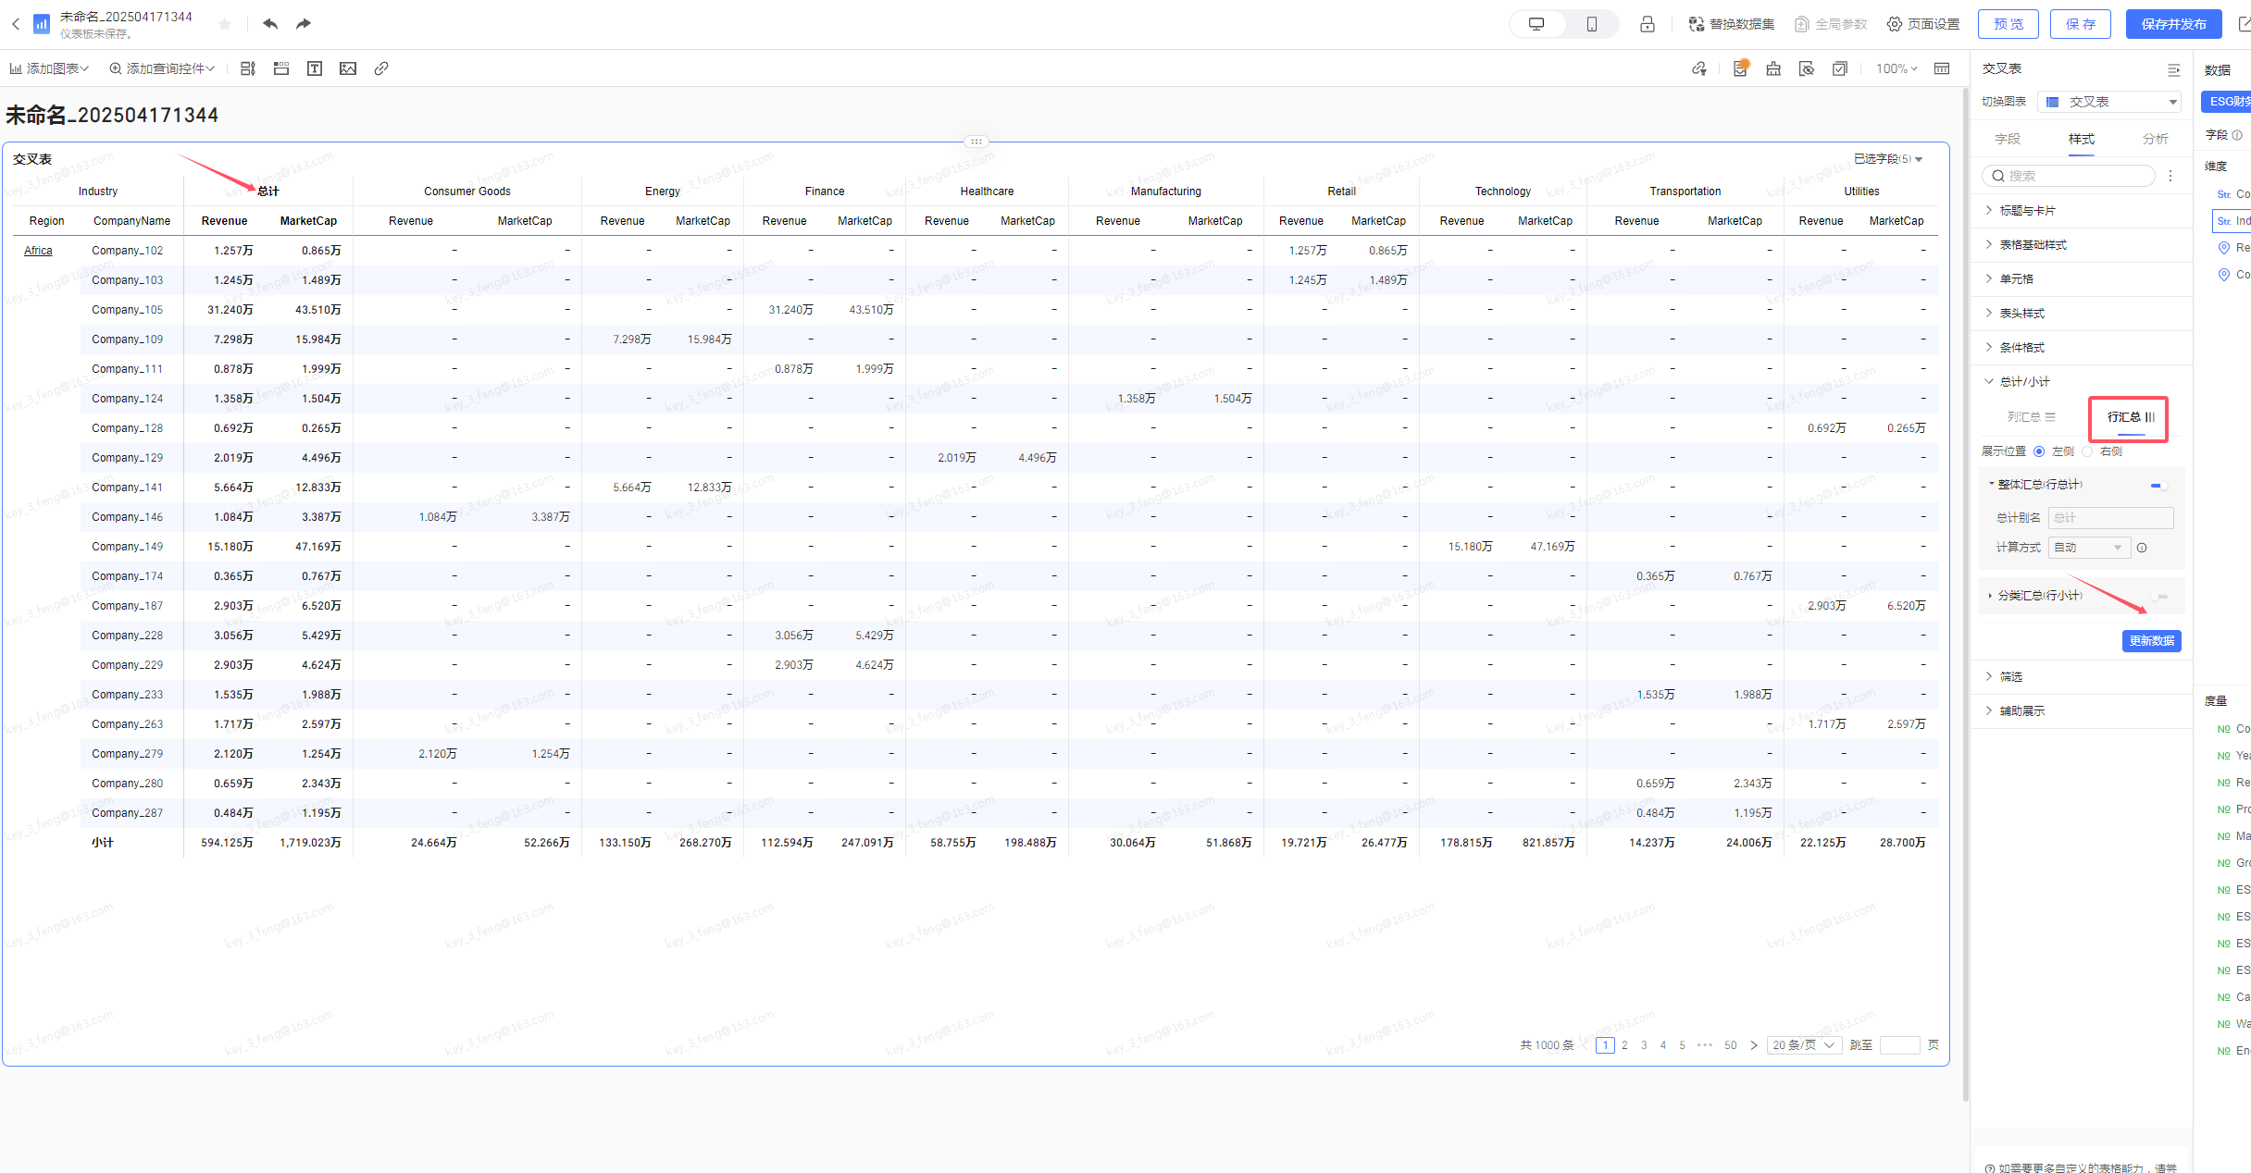Open the 计算方式 dropdown
The width and height of the screenshot is (2251, 1173).
[2089, 548]
